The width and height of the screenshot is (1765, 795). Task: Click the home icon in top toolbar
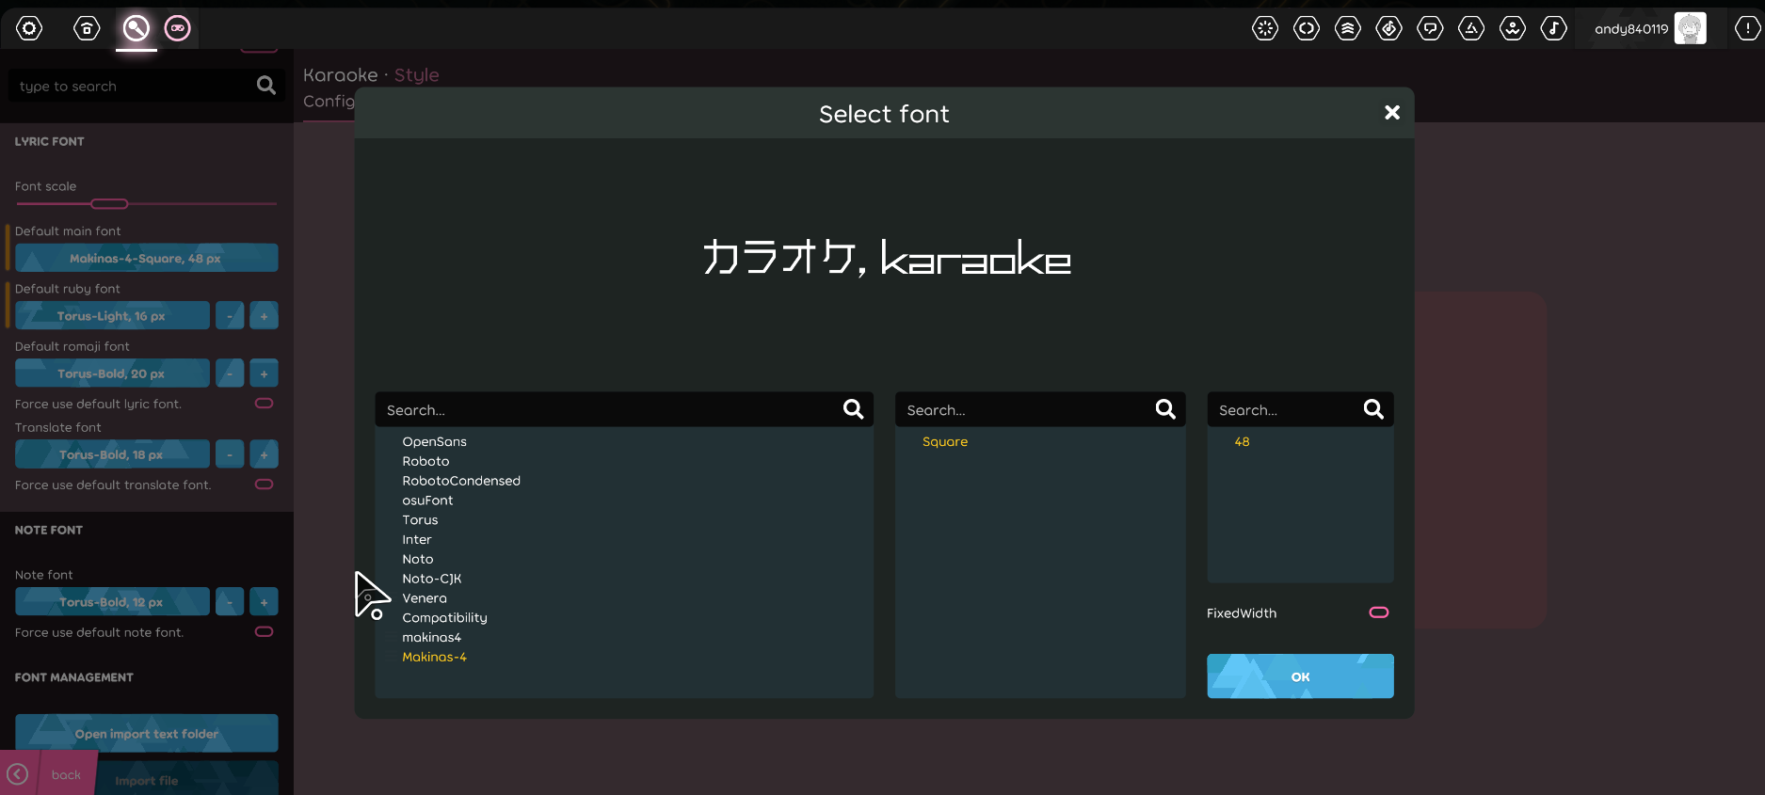coord(87,28)
